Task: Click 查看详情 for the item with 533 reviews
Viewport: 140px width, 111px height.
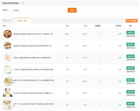Action: (131, 68)
